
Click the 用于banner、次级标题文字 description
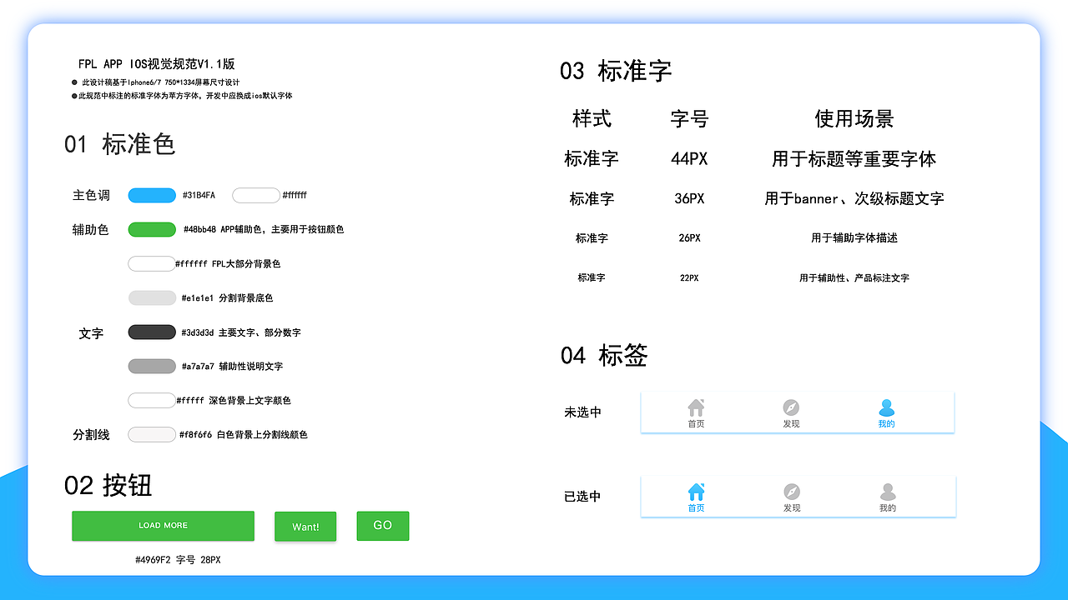854,199
